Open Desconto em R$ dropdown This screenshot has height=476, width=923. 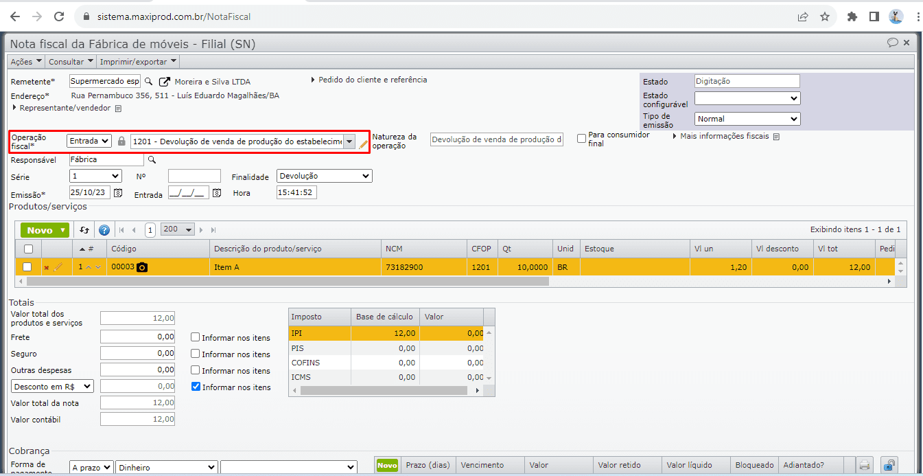pyautogui.click(x=53, y=387)
